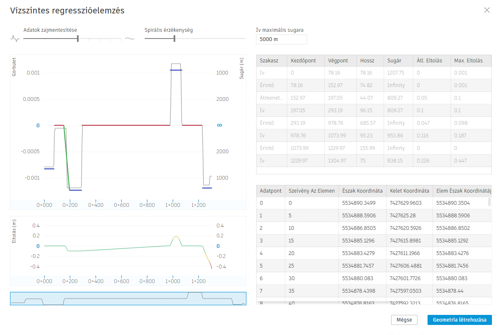Image resolution: width=502 pixels, height=335 pixels.
Task: Click the 838.15 radius cell
Action: (398, 161)
